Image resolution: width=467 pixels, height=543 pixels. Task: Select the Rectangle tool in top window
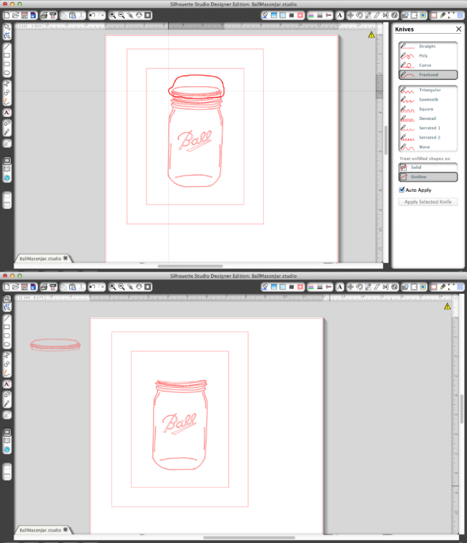tap(7, 55)
